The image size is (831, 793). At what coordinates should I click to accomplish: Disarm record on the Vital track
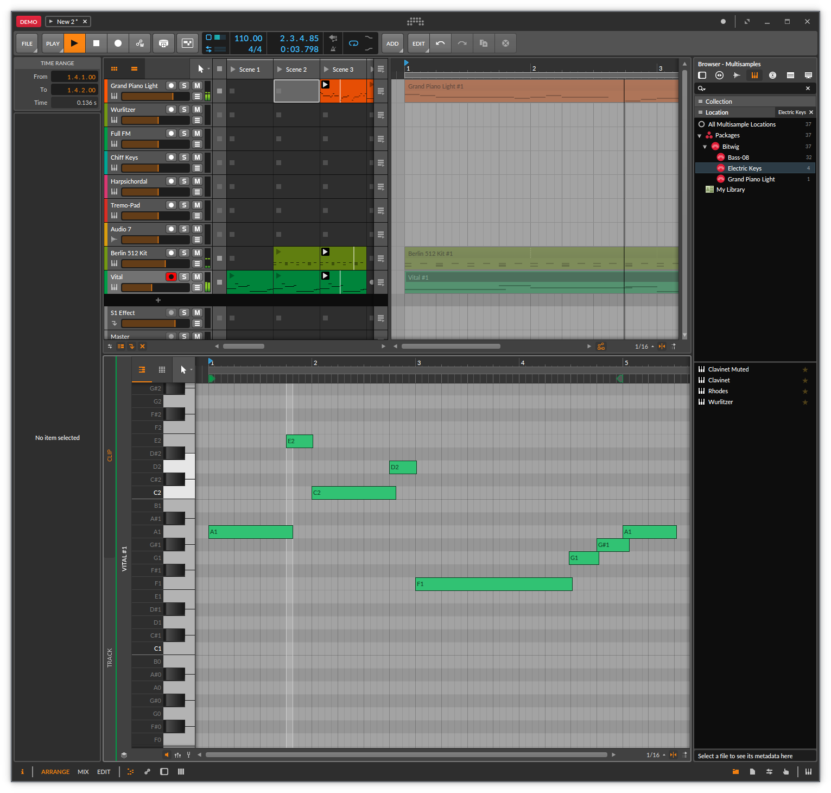[x=171, y=277]
